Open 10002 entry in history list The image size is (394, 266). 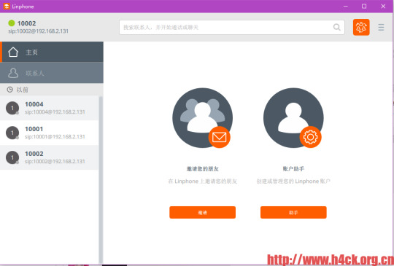[x=50, y=157]
